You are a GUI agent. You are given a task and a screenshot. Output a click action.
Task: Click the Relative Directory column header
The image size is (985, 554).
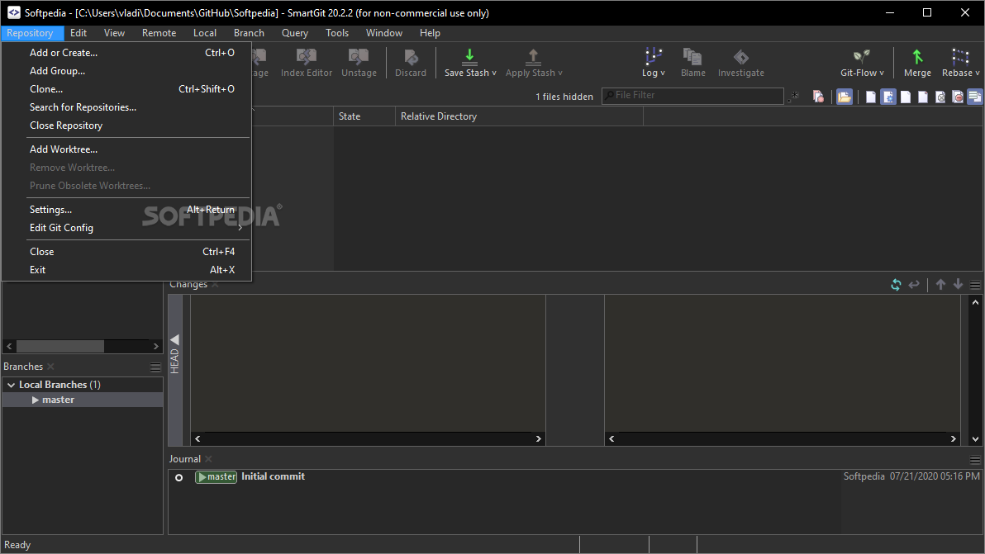tap(519, 116)
